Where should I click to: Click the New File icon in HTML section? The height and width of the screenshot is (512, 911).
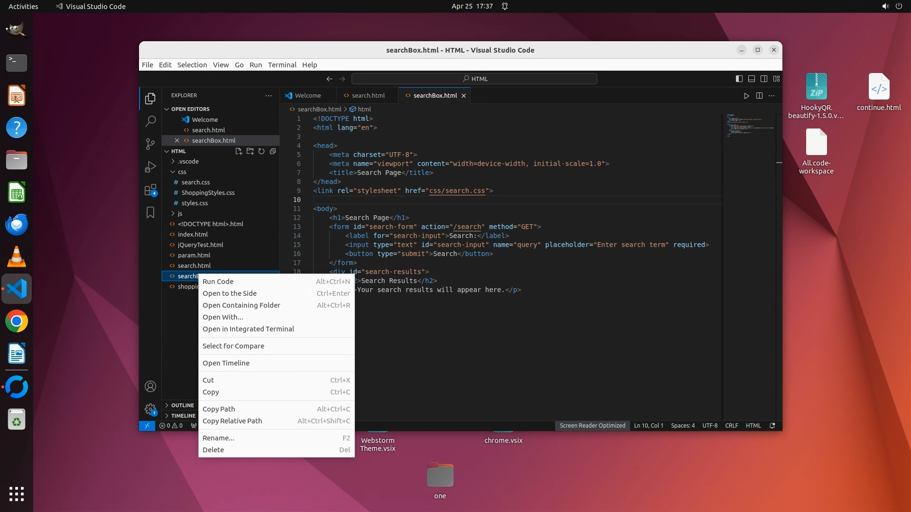pyautogui.click(x=239, y=151)
